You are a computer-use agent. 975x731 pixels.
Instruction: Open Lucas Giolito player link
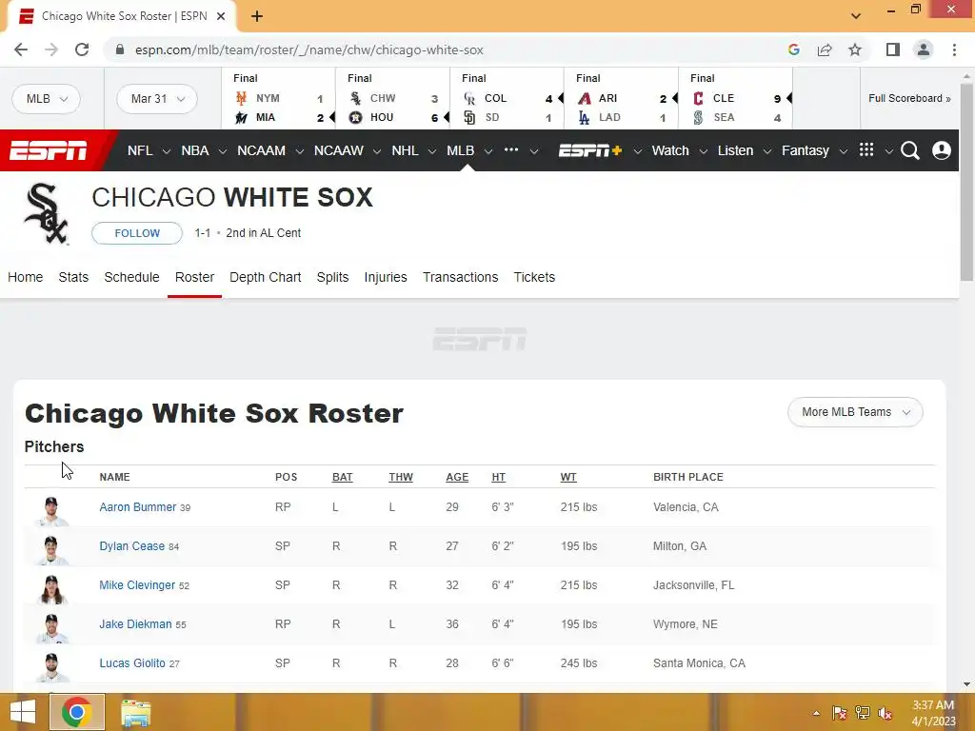pyautogui.click(x=132, y=663)
